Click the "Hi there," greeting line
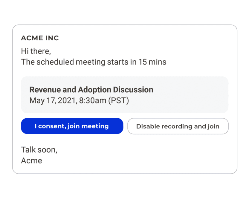The width and height of the screenshot is (249, 199). [x=36, y=51]
